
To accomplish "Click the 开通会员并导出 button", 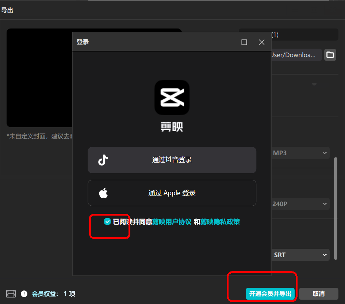I will [x=270, y=294].
